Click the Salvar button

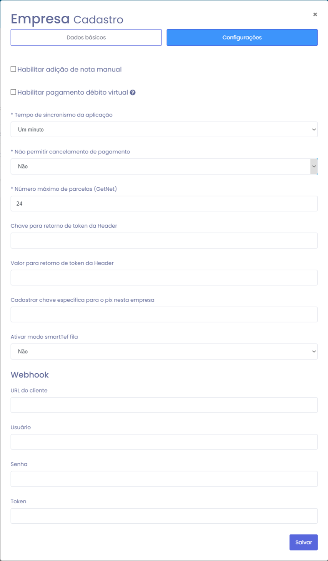(x=304, y=542)
